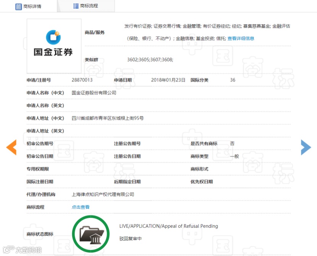Switch to the 商标流程 tab
The width and height of the screenshot is (317, 256).
click(86, 6)
